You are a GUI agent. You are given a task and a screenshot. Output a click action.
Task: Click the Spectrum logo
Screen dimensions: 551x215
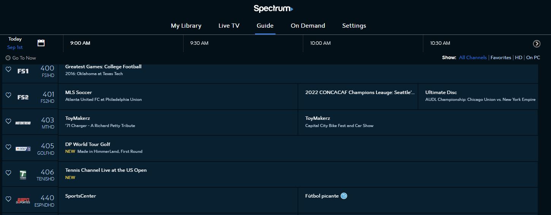pyautogui.click(x=273, y=8)
